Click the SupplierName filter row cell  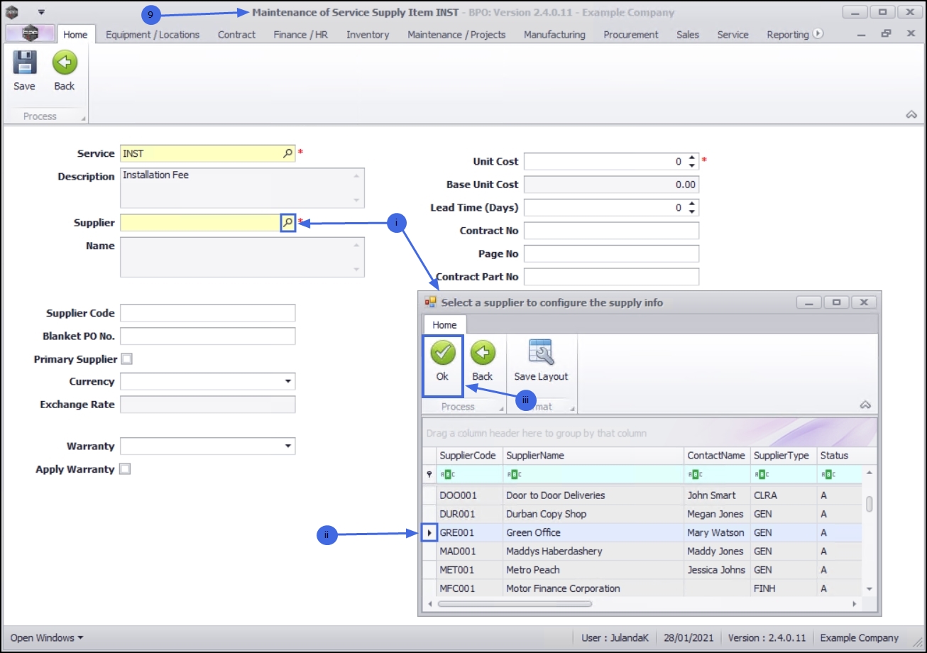tap(593, 475)
